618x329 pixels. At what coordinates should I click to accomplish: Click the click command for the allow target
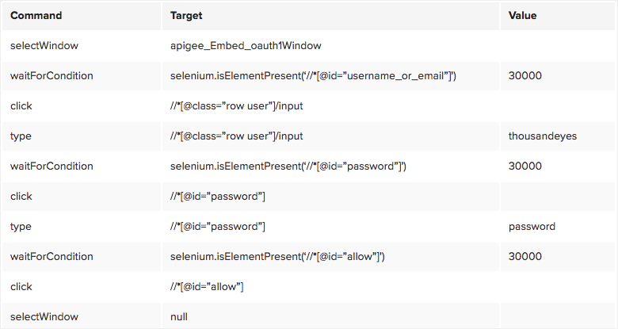click(x=21, y=287)
